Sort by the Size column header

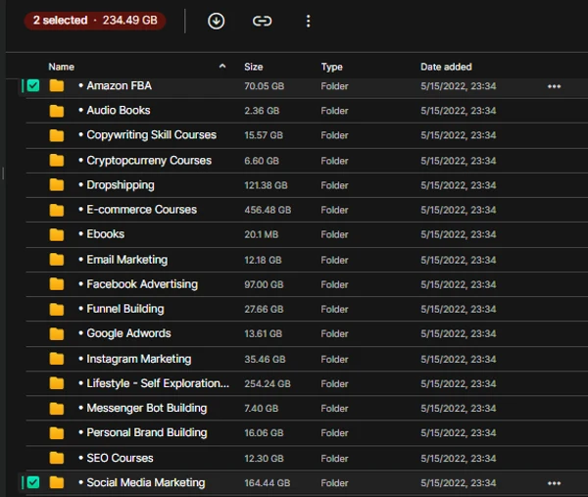tap(254, 67)
